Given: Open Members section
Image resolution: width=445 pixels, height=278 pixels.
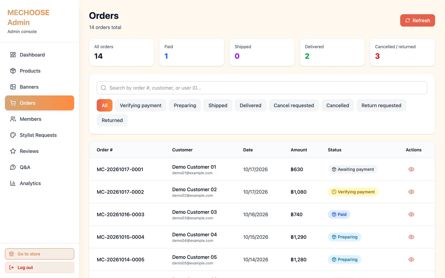Looking at the screenshot, I should click(x=39, y=119).
